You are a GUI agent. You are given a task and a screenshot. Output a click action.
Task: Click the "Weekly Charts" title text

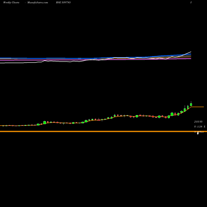coord(11,2)
